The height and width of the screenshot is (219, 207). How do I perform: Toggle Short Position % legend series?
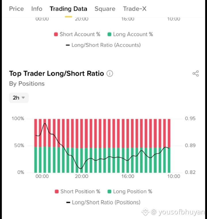point(77,191)
